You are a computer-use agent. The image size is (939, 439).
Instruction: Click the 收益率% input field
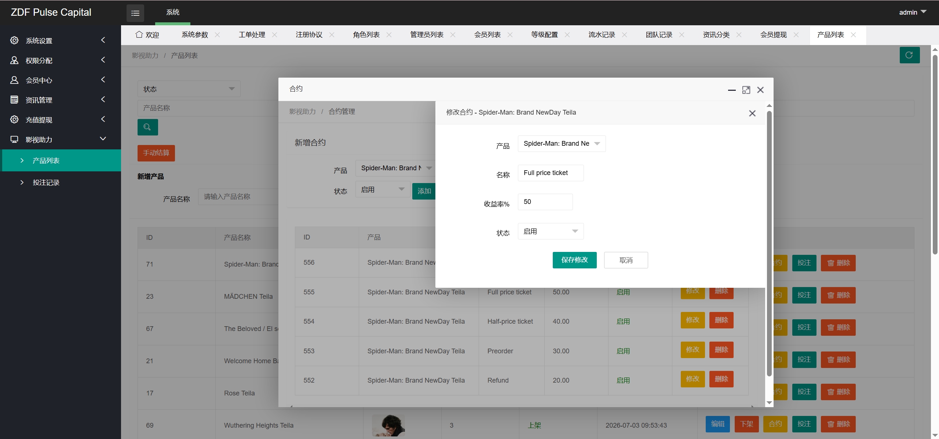(545, 202)
